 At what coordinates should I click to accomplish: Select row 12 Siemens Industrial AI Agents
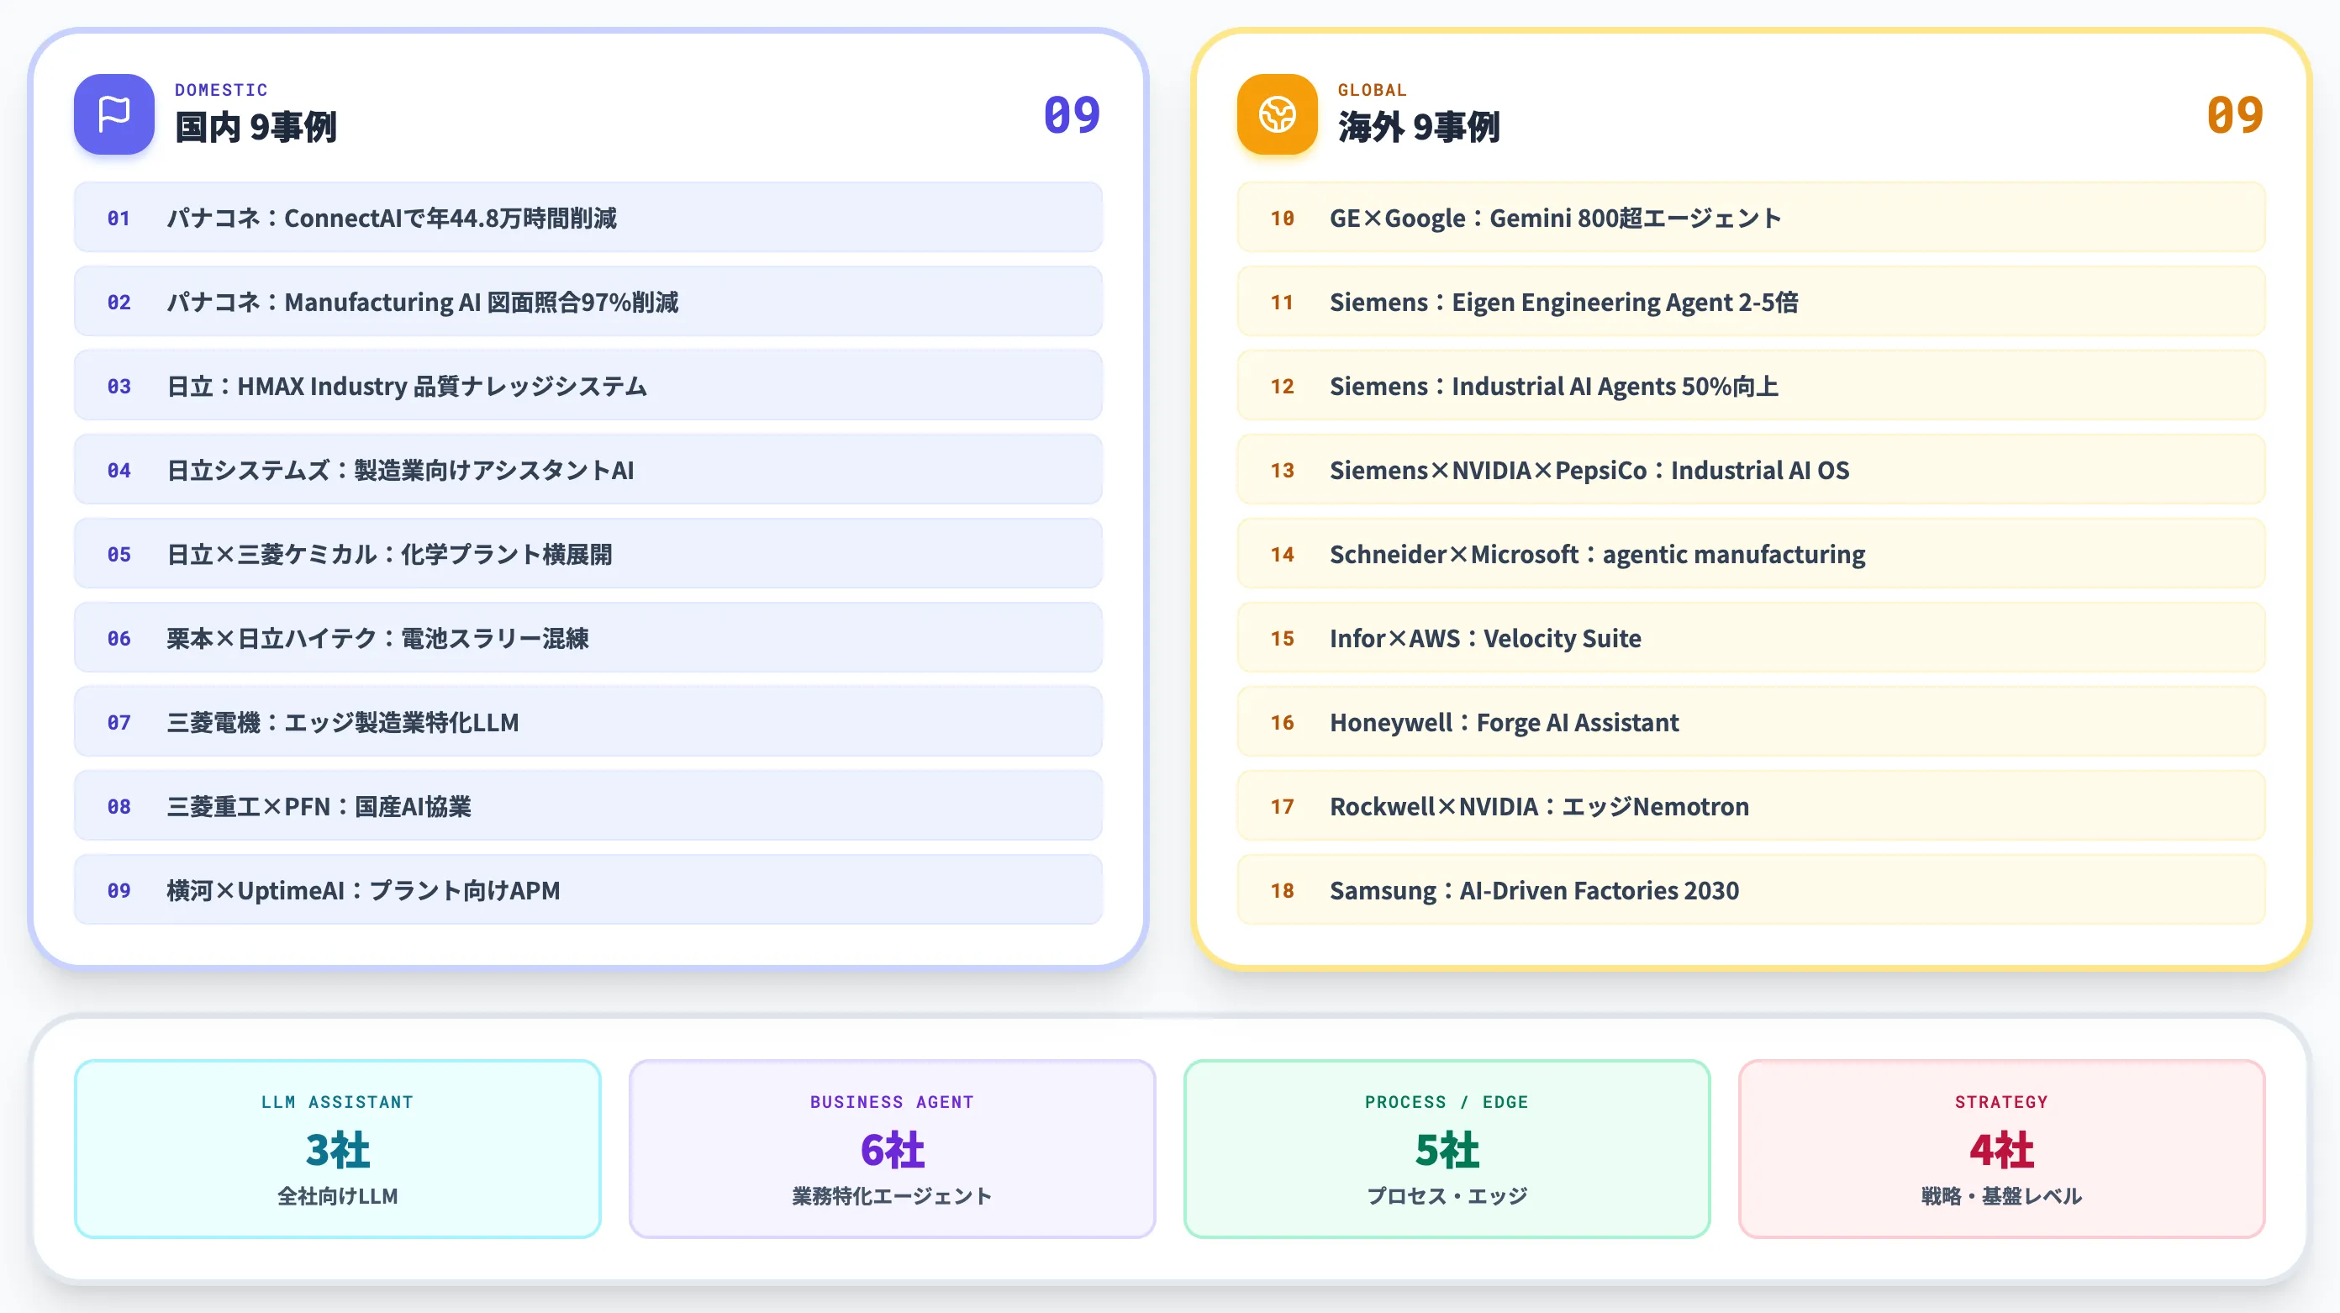(1751, 385)
